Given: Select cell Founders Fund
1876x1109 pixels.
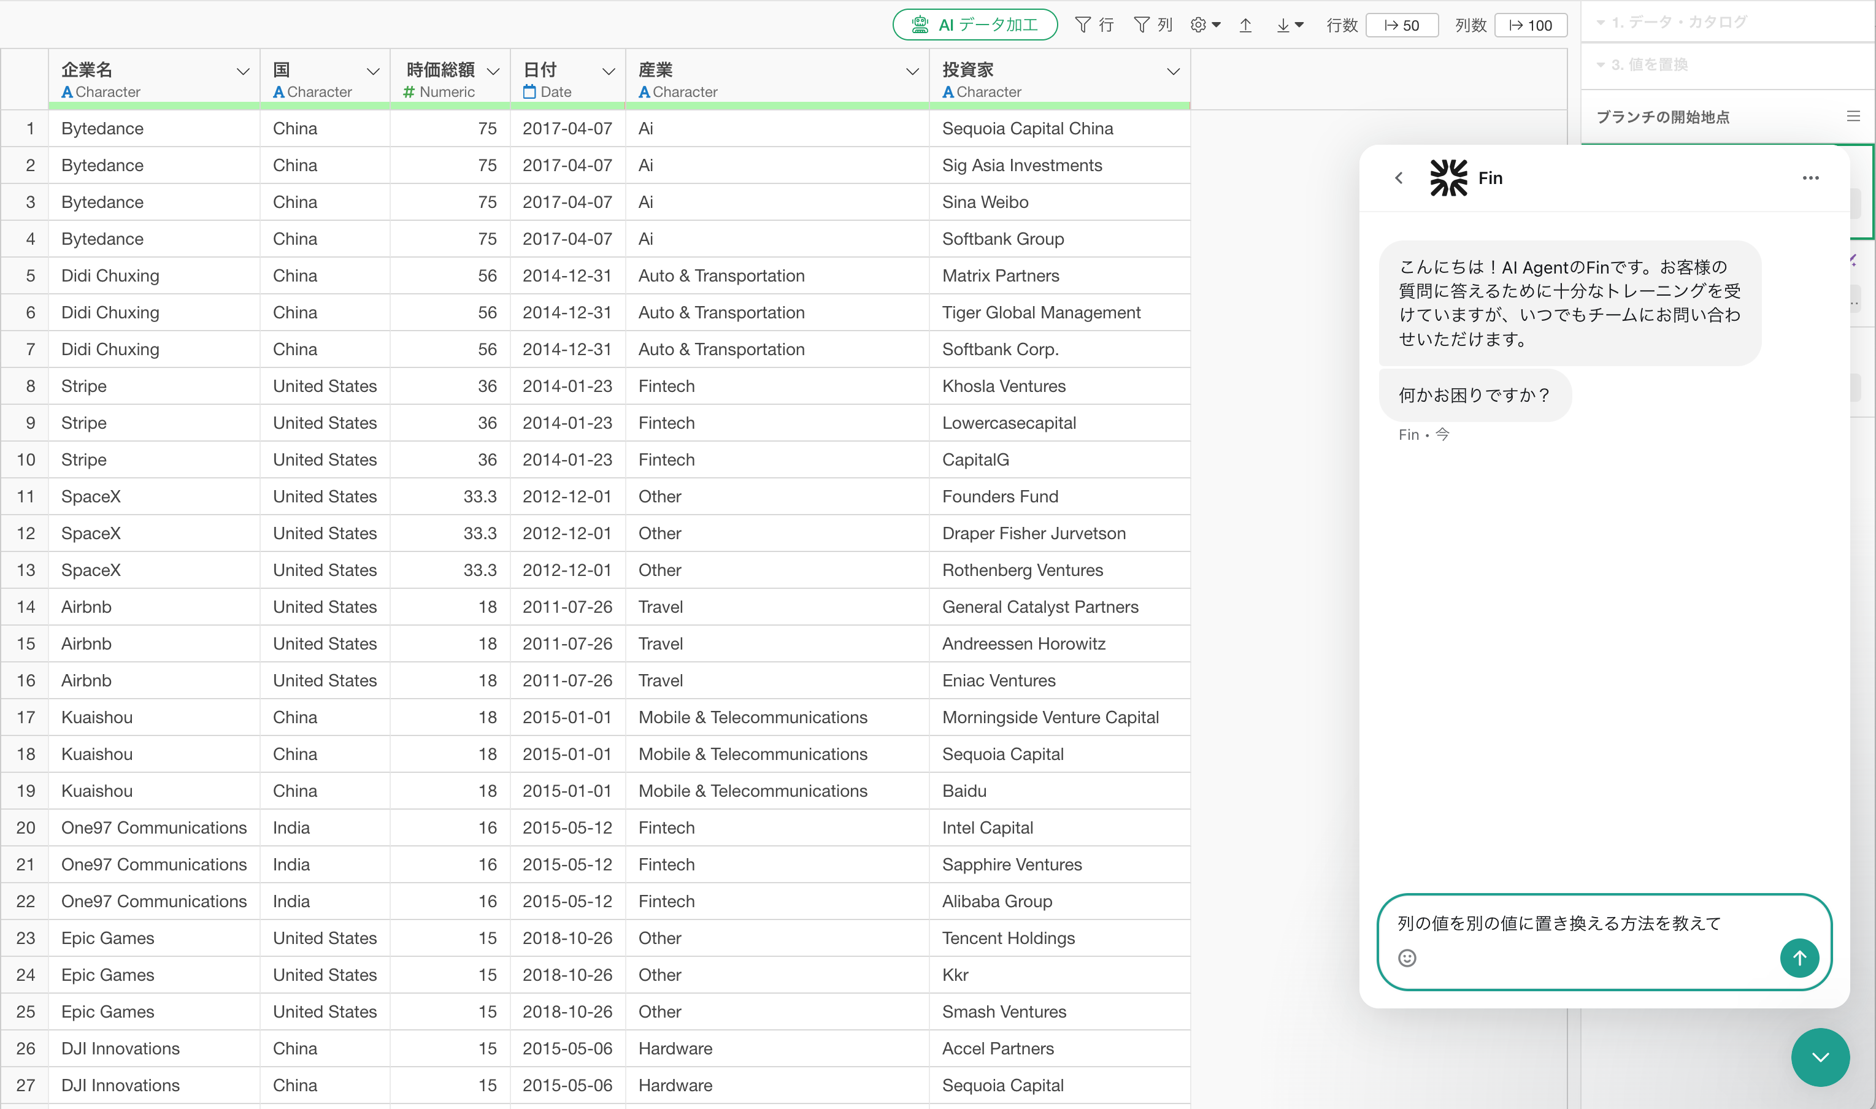Looking at the screenshot, I should pos(1059,497).
